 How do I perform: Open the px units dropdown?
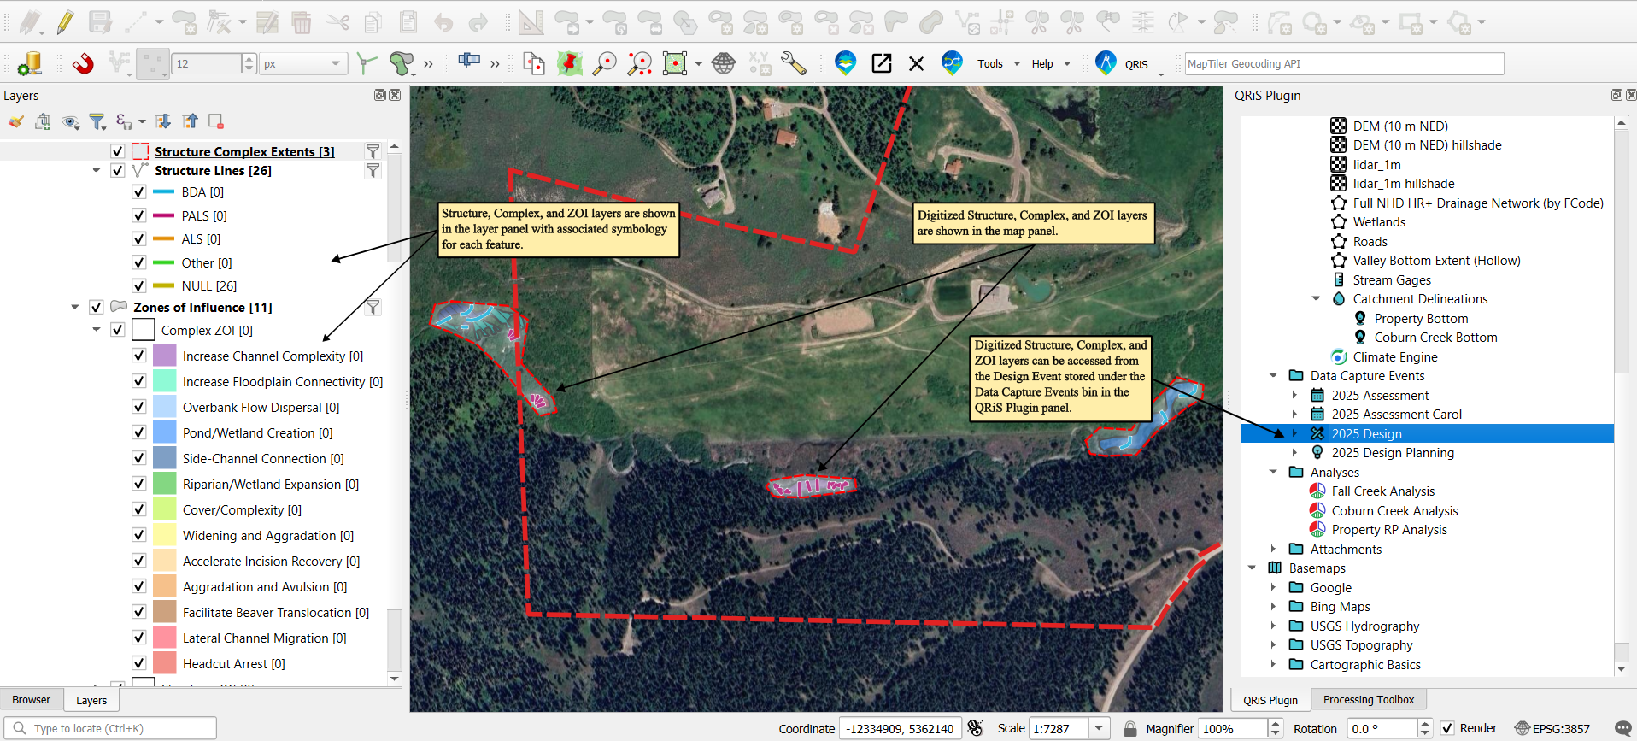(302, 63)
